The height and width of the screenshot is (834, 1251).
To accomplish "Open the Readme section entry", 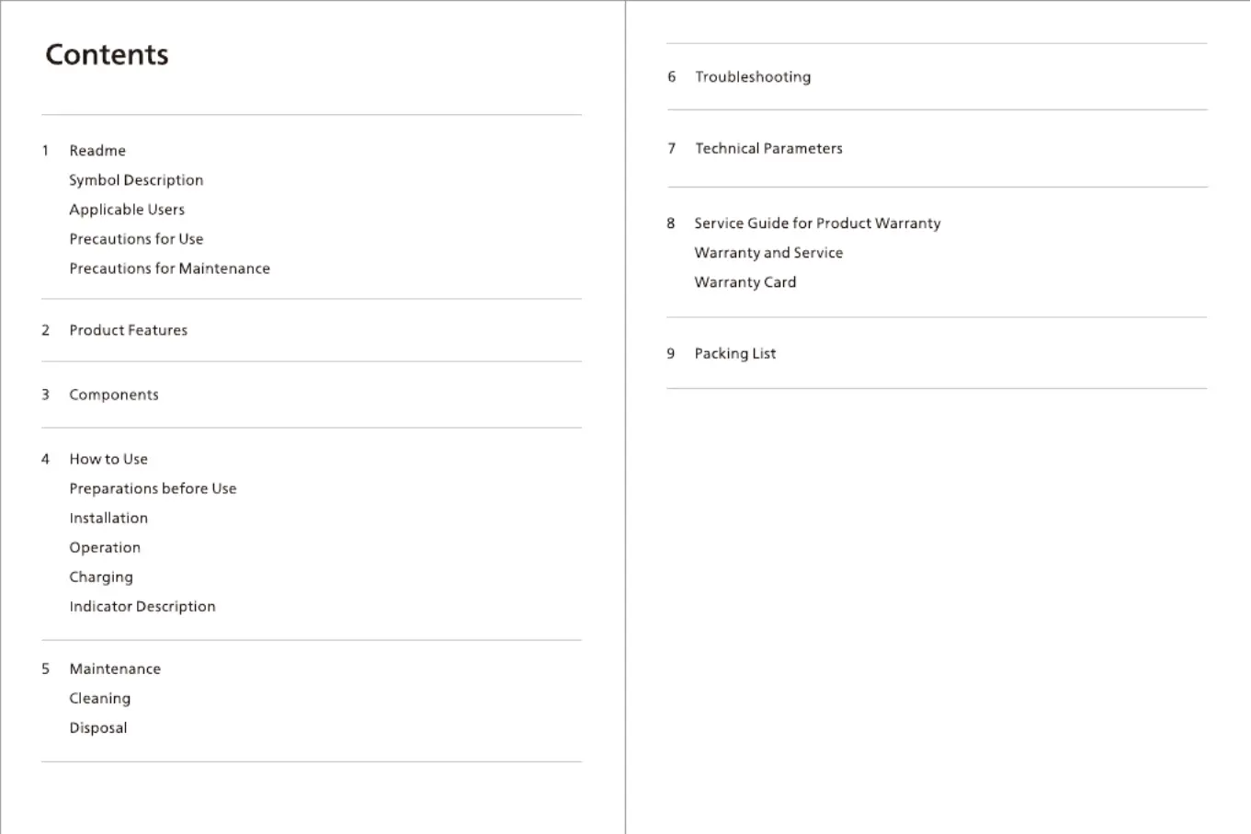I will click(x=97, y=151).
